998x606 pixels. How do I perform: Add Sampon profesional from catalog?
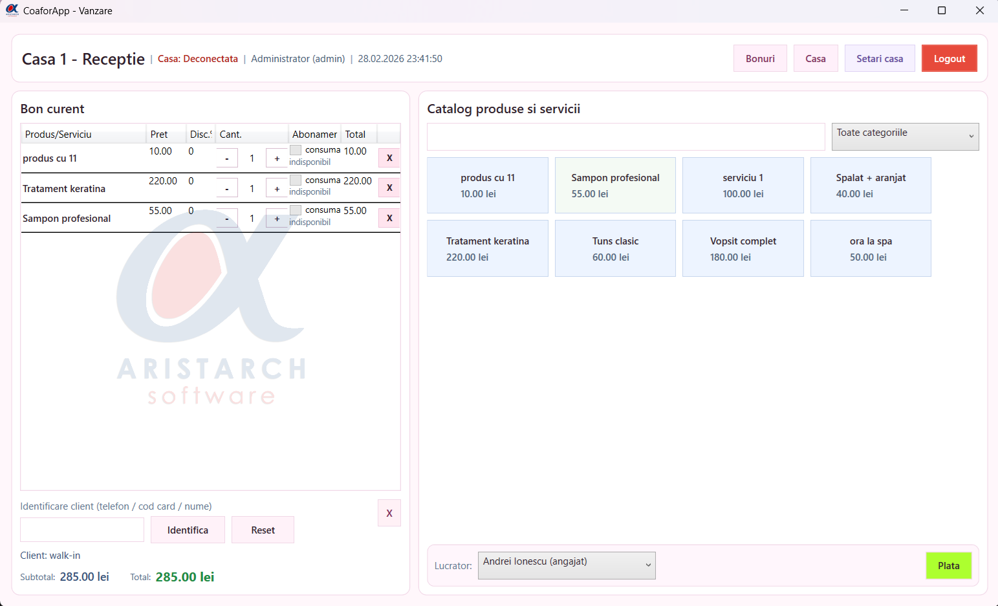pos(615,185)
